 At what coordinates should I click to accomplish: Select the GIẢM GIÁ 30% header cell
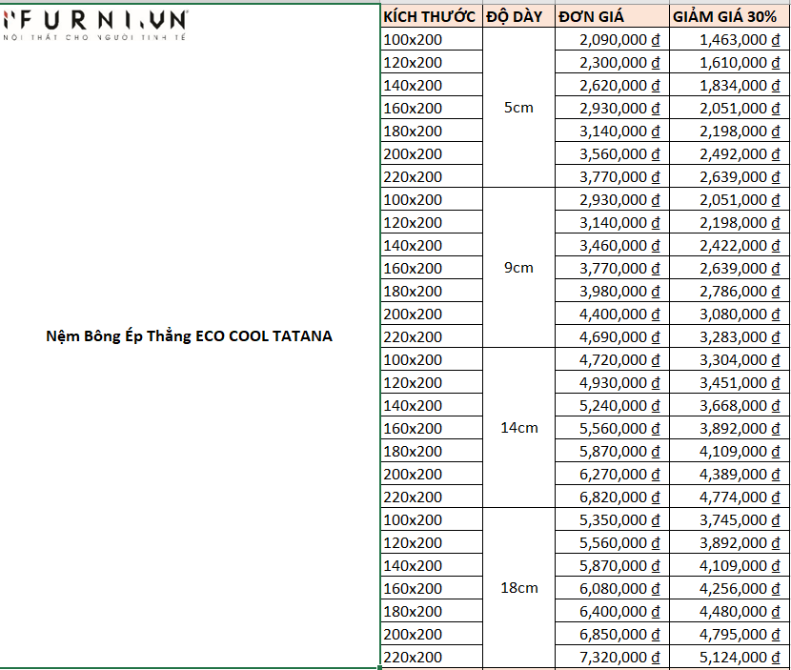(x=729, y=16)
